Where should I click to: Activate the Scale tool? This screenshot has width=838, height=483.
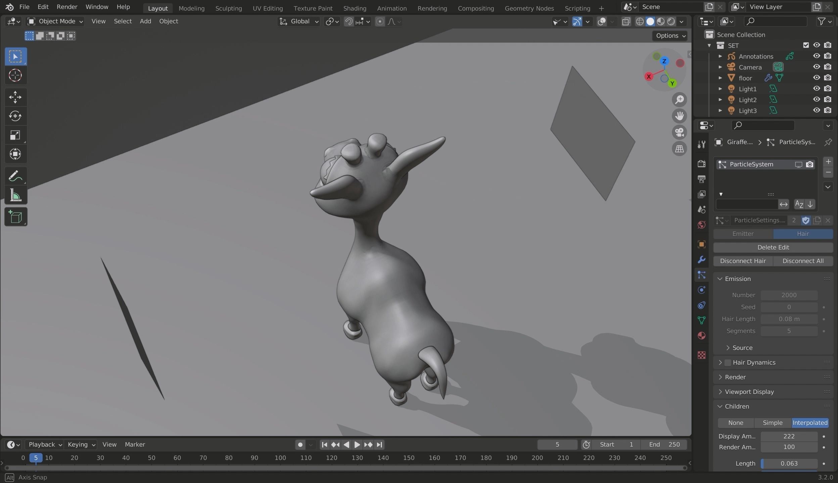tap(15, 135)
